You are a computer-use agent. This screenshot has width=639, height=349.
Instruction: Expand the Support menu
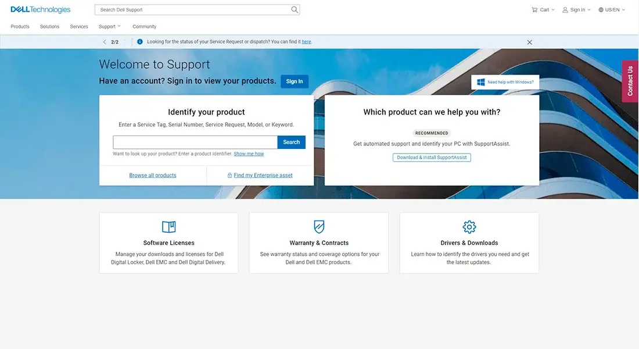(x=110, y=27)
